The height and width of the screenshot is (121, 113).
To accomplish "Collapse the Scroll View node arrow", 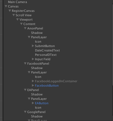I will [x=14, y=15].
